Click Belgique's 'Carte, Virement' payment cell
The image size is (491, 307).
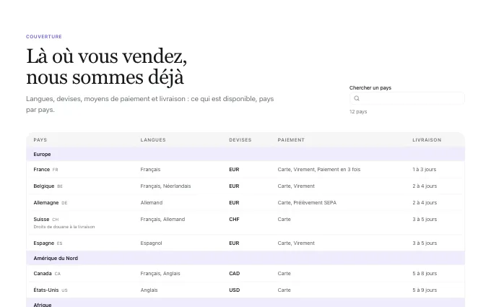tap(296, 186)
